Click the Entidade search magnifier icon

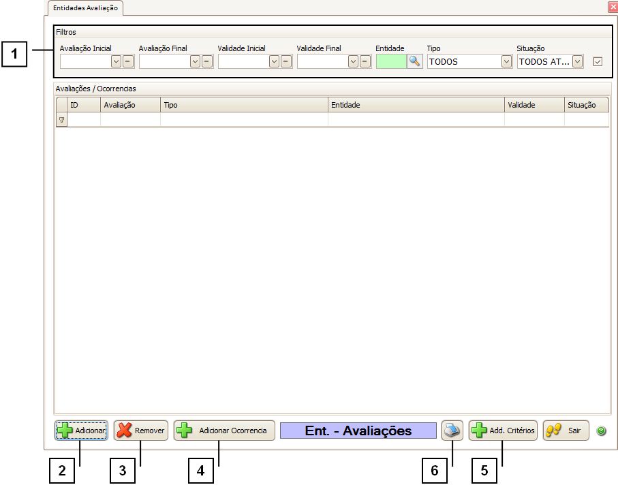(x=415, y=61)
